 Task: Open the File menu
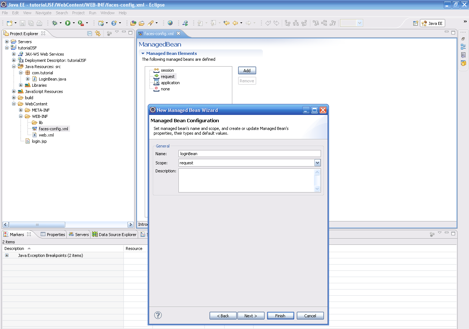tap(5, 13)
